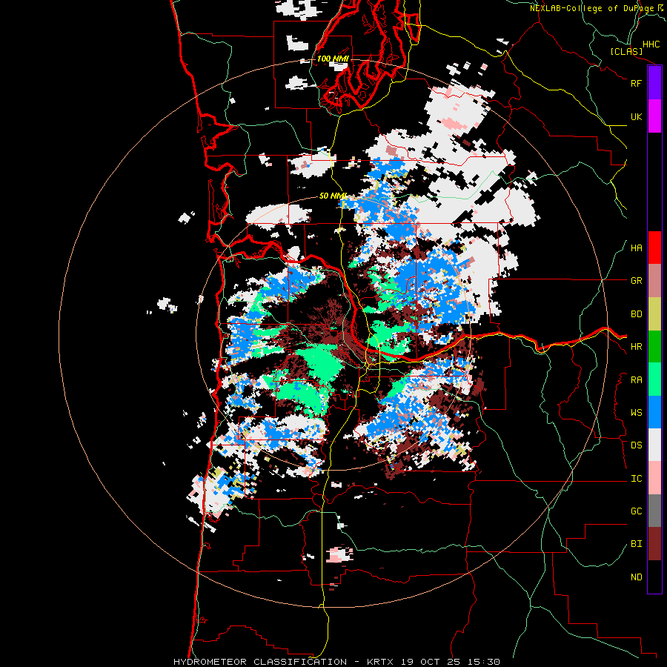Click the ND legend label

click(636, 577)
